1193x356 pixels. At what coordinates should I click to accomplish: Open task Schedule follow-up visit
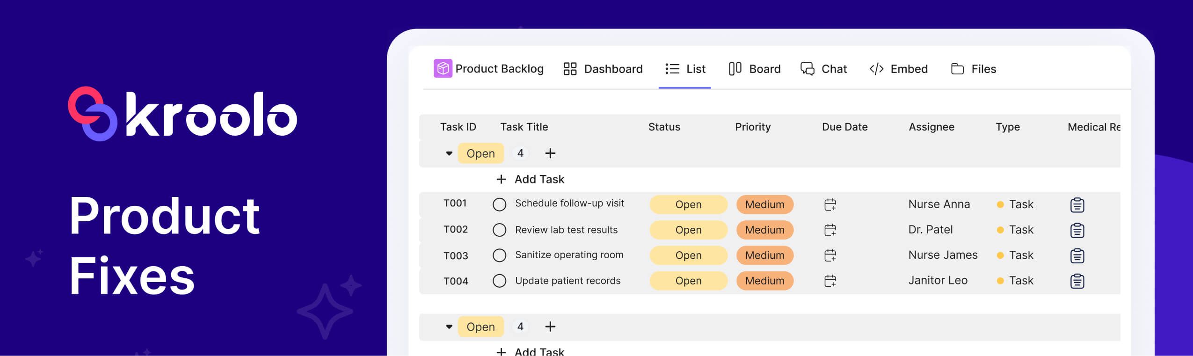(569, 203)
